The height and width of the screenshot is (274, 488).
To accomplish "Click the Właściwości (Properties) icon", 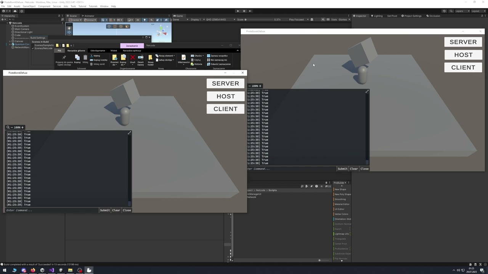I will (184, 58).
